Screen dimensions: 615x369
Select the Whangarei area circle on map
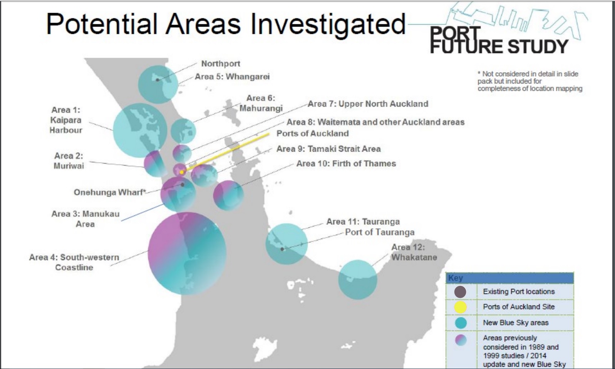point(158,84)
